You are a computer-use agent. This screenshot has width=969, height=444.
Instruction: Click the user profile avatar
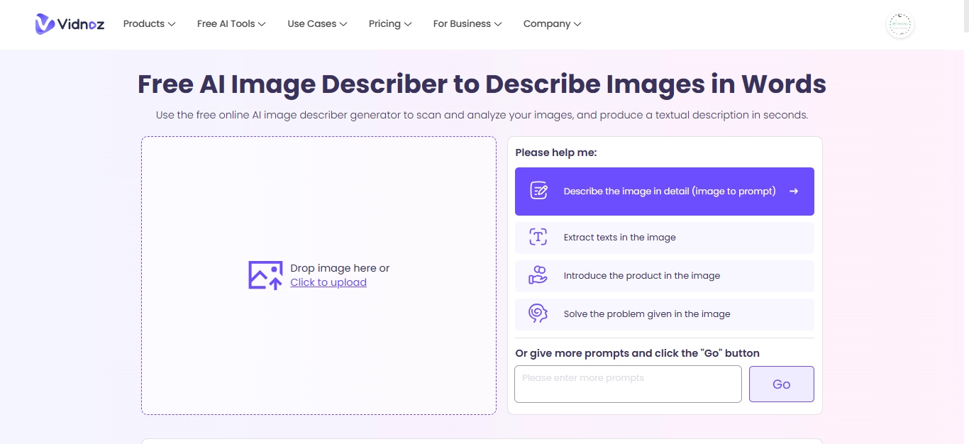click(900, 25)
